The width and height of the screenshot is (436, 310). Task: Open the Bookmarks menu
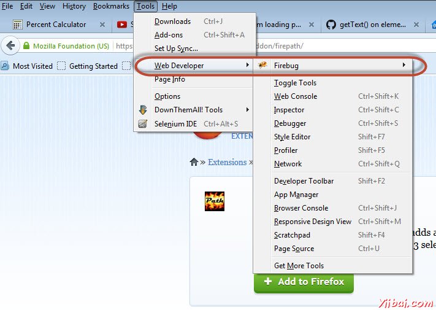(111, 6)
